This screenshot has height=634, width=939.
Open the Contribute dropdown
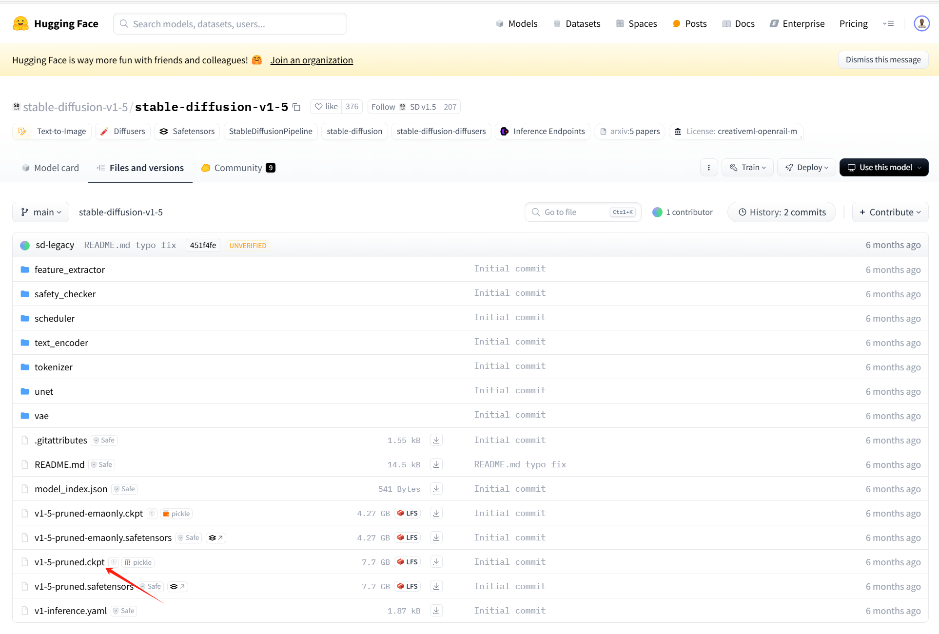[890, 212]
